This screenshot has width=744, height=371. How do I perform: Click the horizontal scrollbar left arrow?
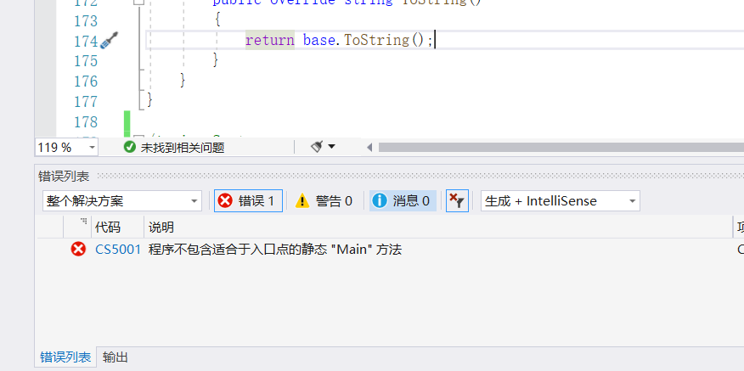[369, 148]
